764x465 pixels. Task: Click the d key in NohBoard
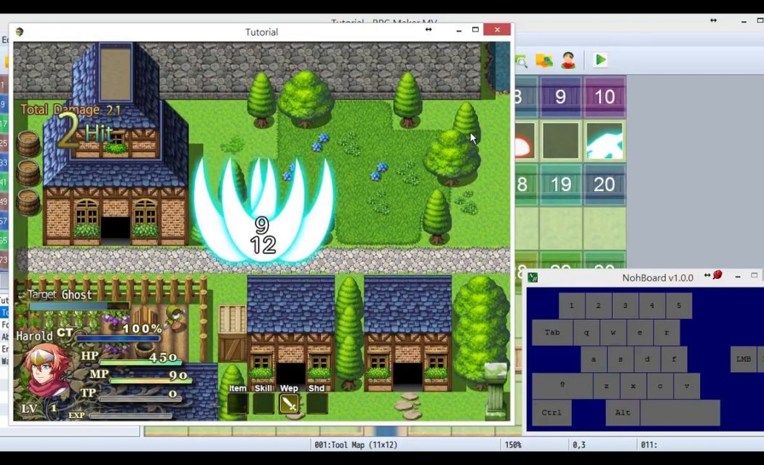click(647, 359)
